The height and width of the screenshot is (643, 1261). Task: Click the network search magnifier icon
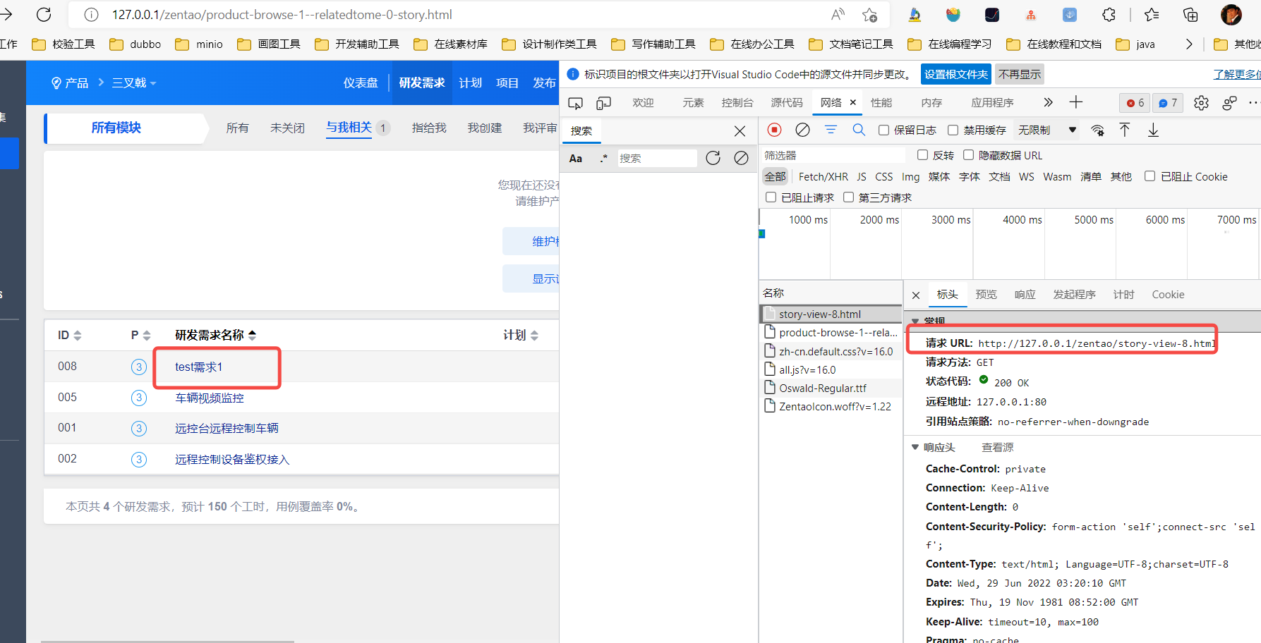(858, 130)
